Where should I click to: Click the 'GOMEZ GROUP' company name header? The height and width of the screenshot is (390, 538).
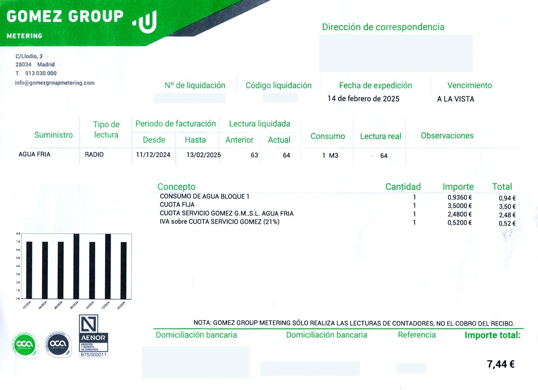(x=65, y=16)
